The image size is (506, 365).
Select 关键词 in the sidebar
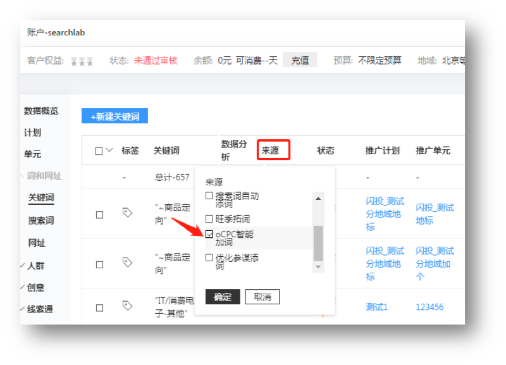point(41,197)
